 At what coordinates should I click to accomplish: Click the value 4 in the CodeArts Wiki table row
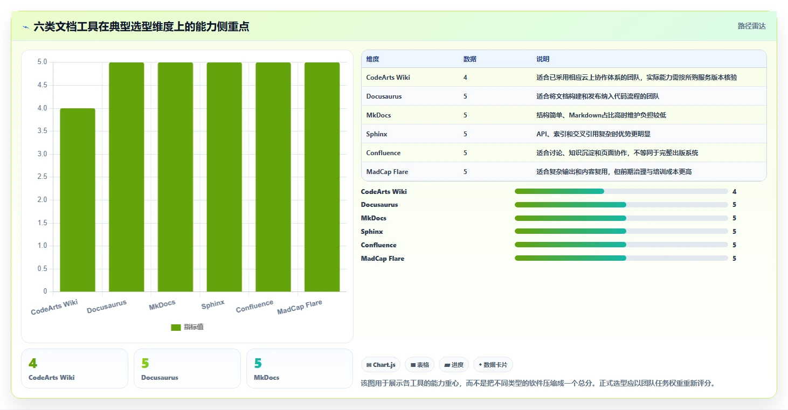(x=465, y=78)
